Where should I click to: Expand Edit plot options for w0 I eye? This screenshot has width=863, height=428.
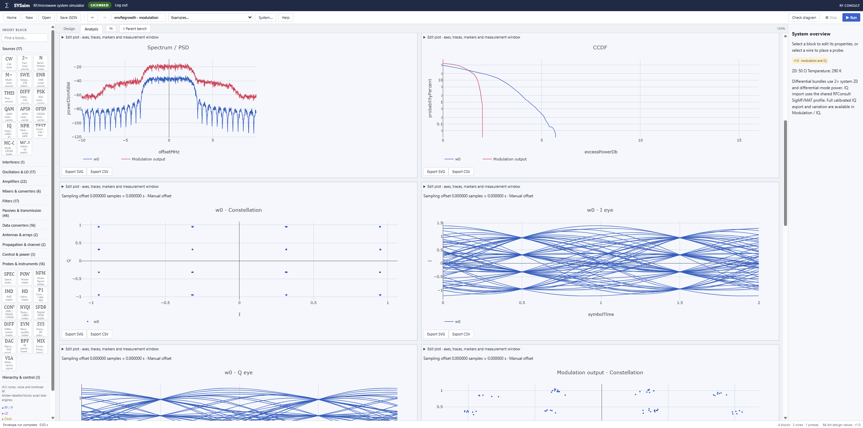click(472, 186)
